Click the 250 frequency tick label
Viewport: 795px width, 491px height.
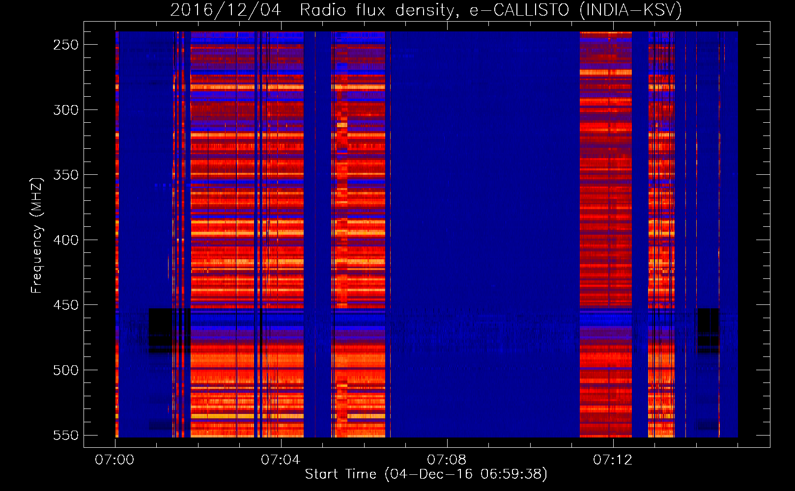66,45
